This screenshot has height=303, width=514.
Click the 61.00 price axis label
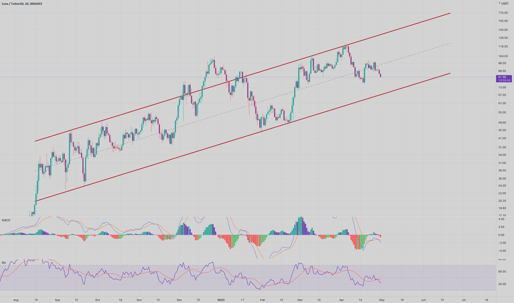[502, 103]
